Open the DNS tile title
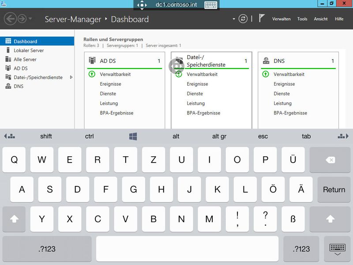The image size is (353, 265). click(279, 61)
